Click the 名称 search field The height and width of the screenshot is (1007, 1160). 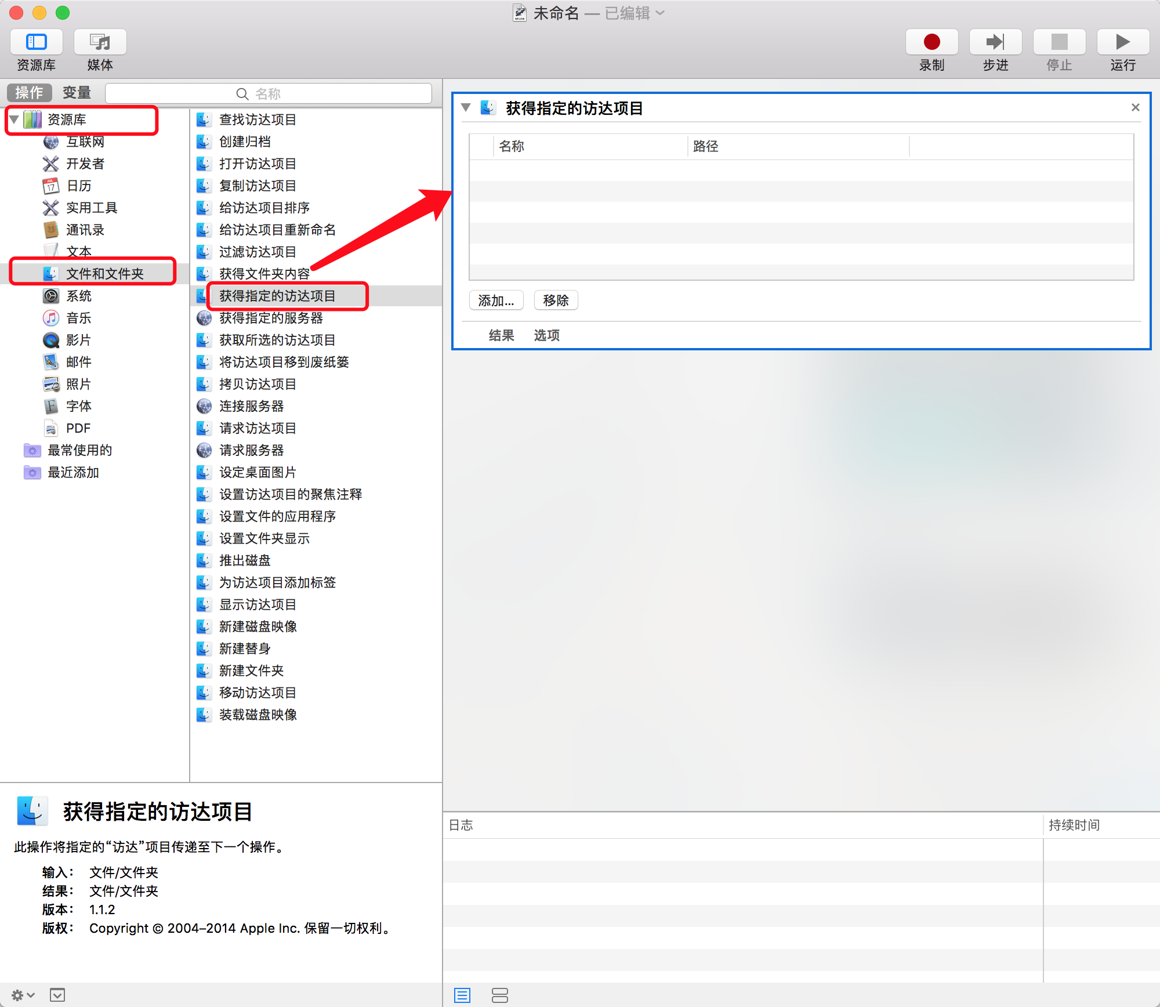269,93
